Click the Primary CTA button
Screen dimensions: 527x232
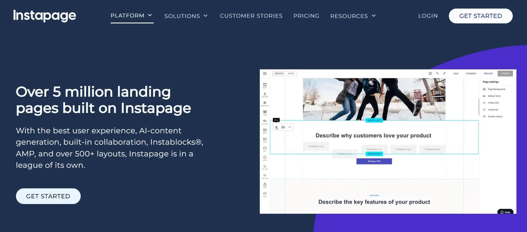(374, 161)
